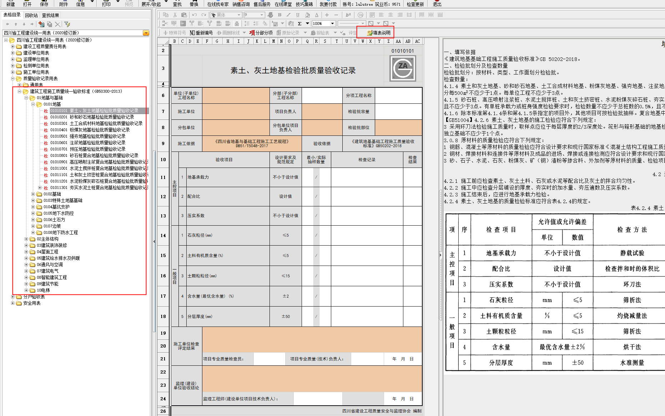Image resolution: width=665 pixels, height=416 pixels.
Task: Click the Underline formatting icon
Action: (298, 15)
